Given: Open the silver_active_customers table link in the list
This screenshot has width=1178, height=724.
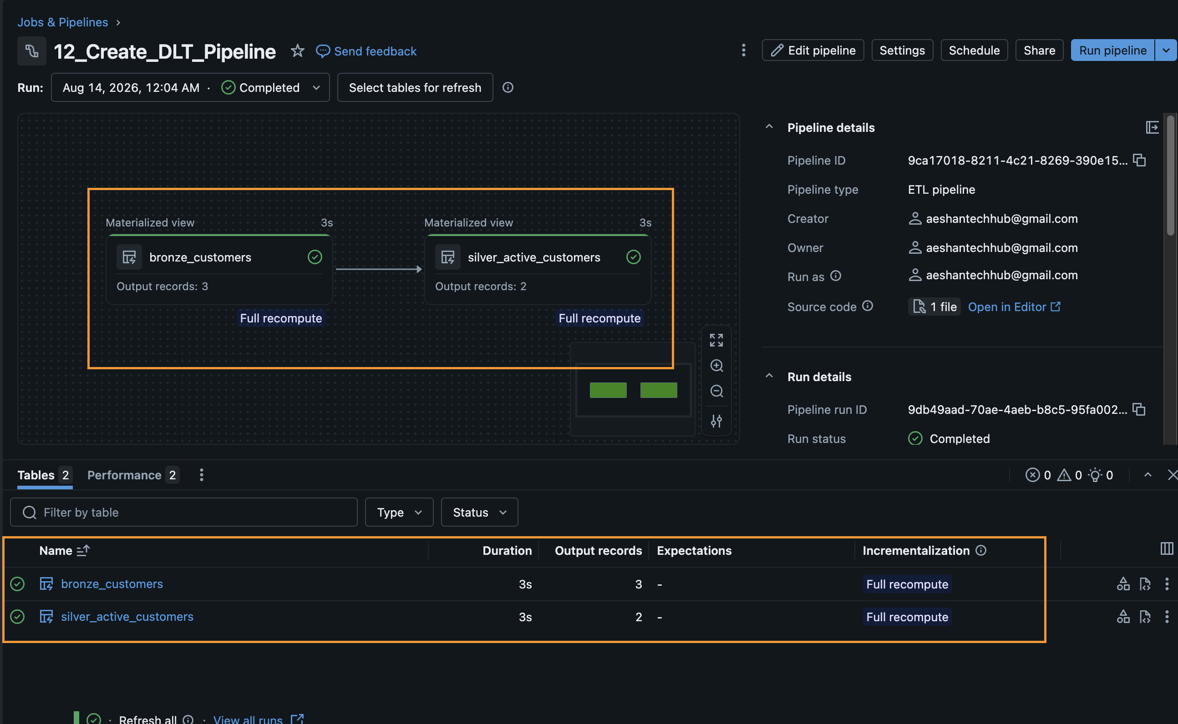Looking at the screenshot, I should (x=127, y=616).
